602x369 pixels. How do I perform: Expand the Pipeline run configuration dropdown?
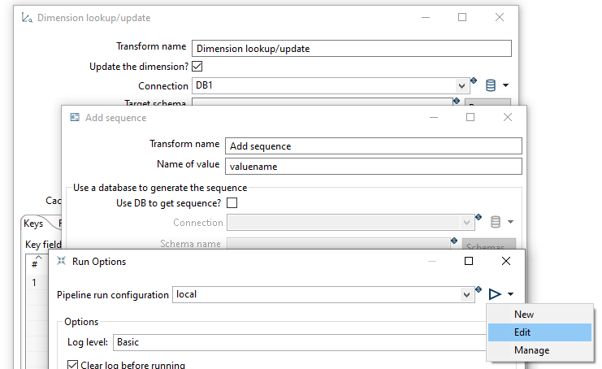click(x=466, y=295)
